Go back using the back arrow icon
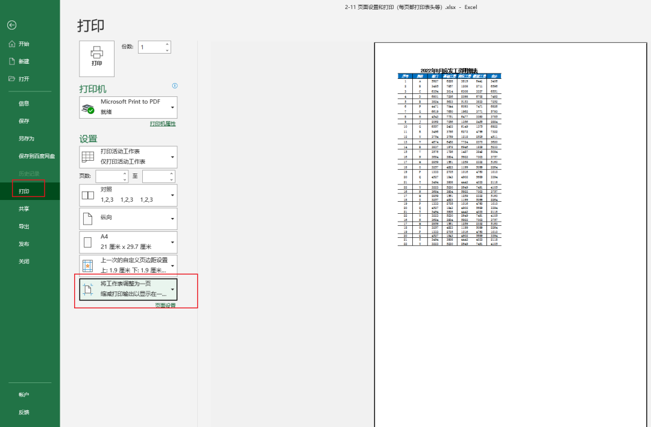This screenshot has height=427, width=651. click(x=11, y=25)
